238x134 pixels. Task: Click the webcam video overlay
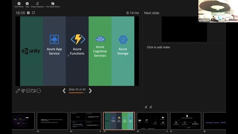(218, 11)
